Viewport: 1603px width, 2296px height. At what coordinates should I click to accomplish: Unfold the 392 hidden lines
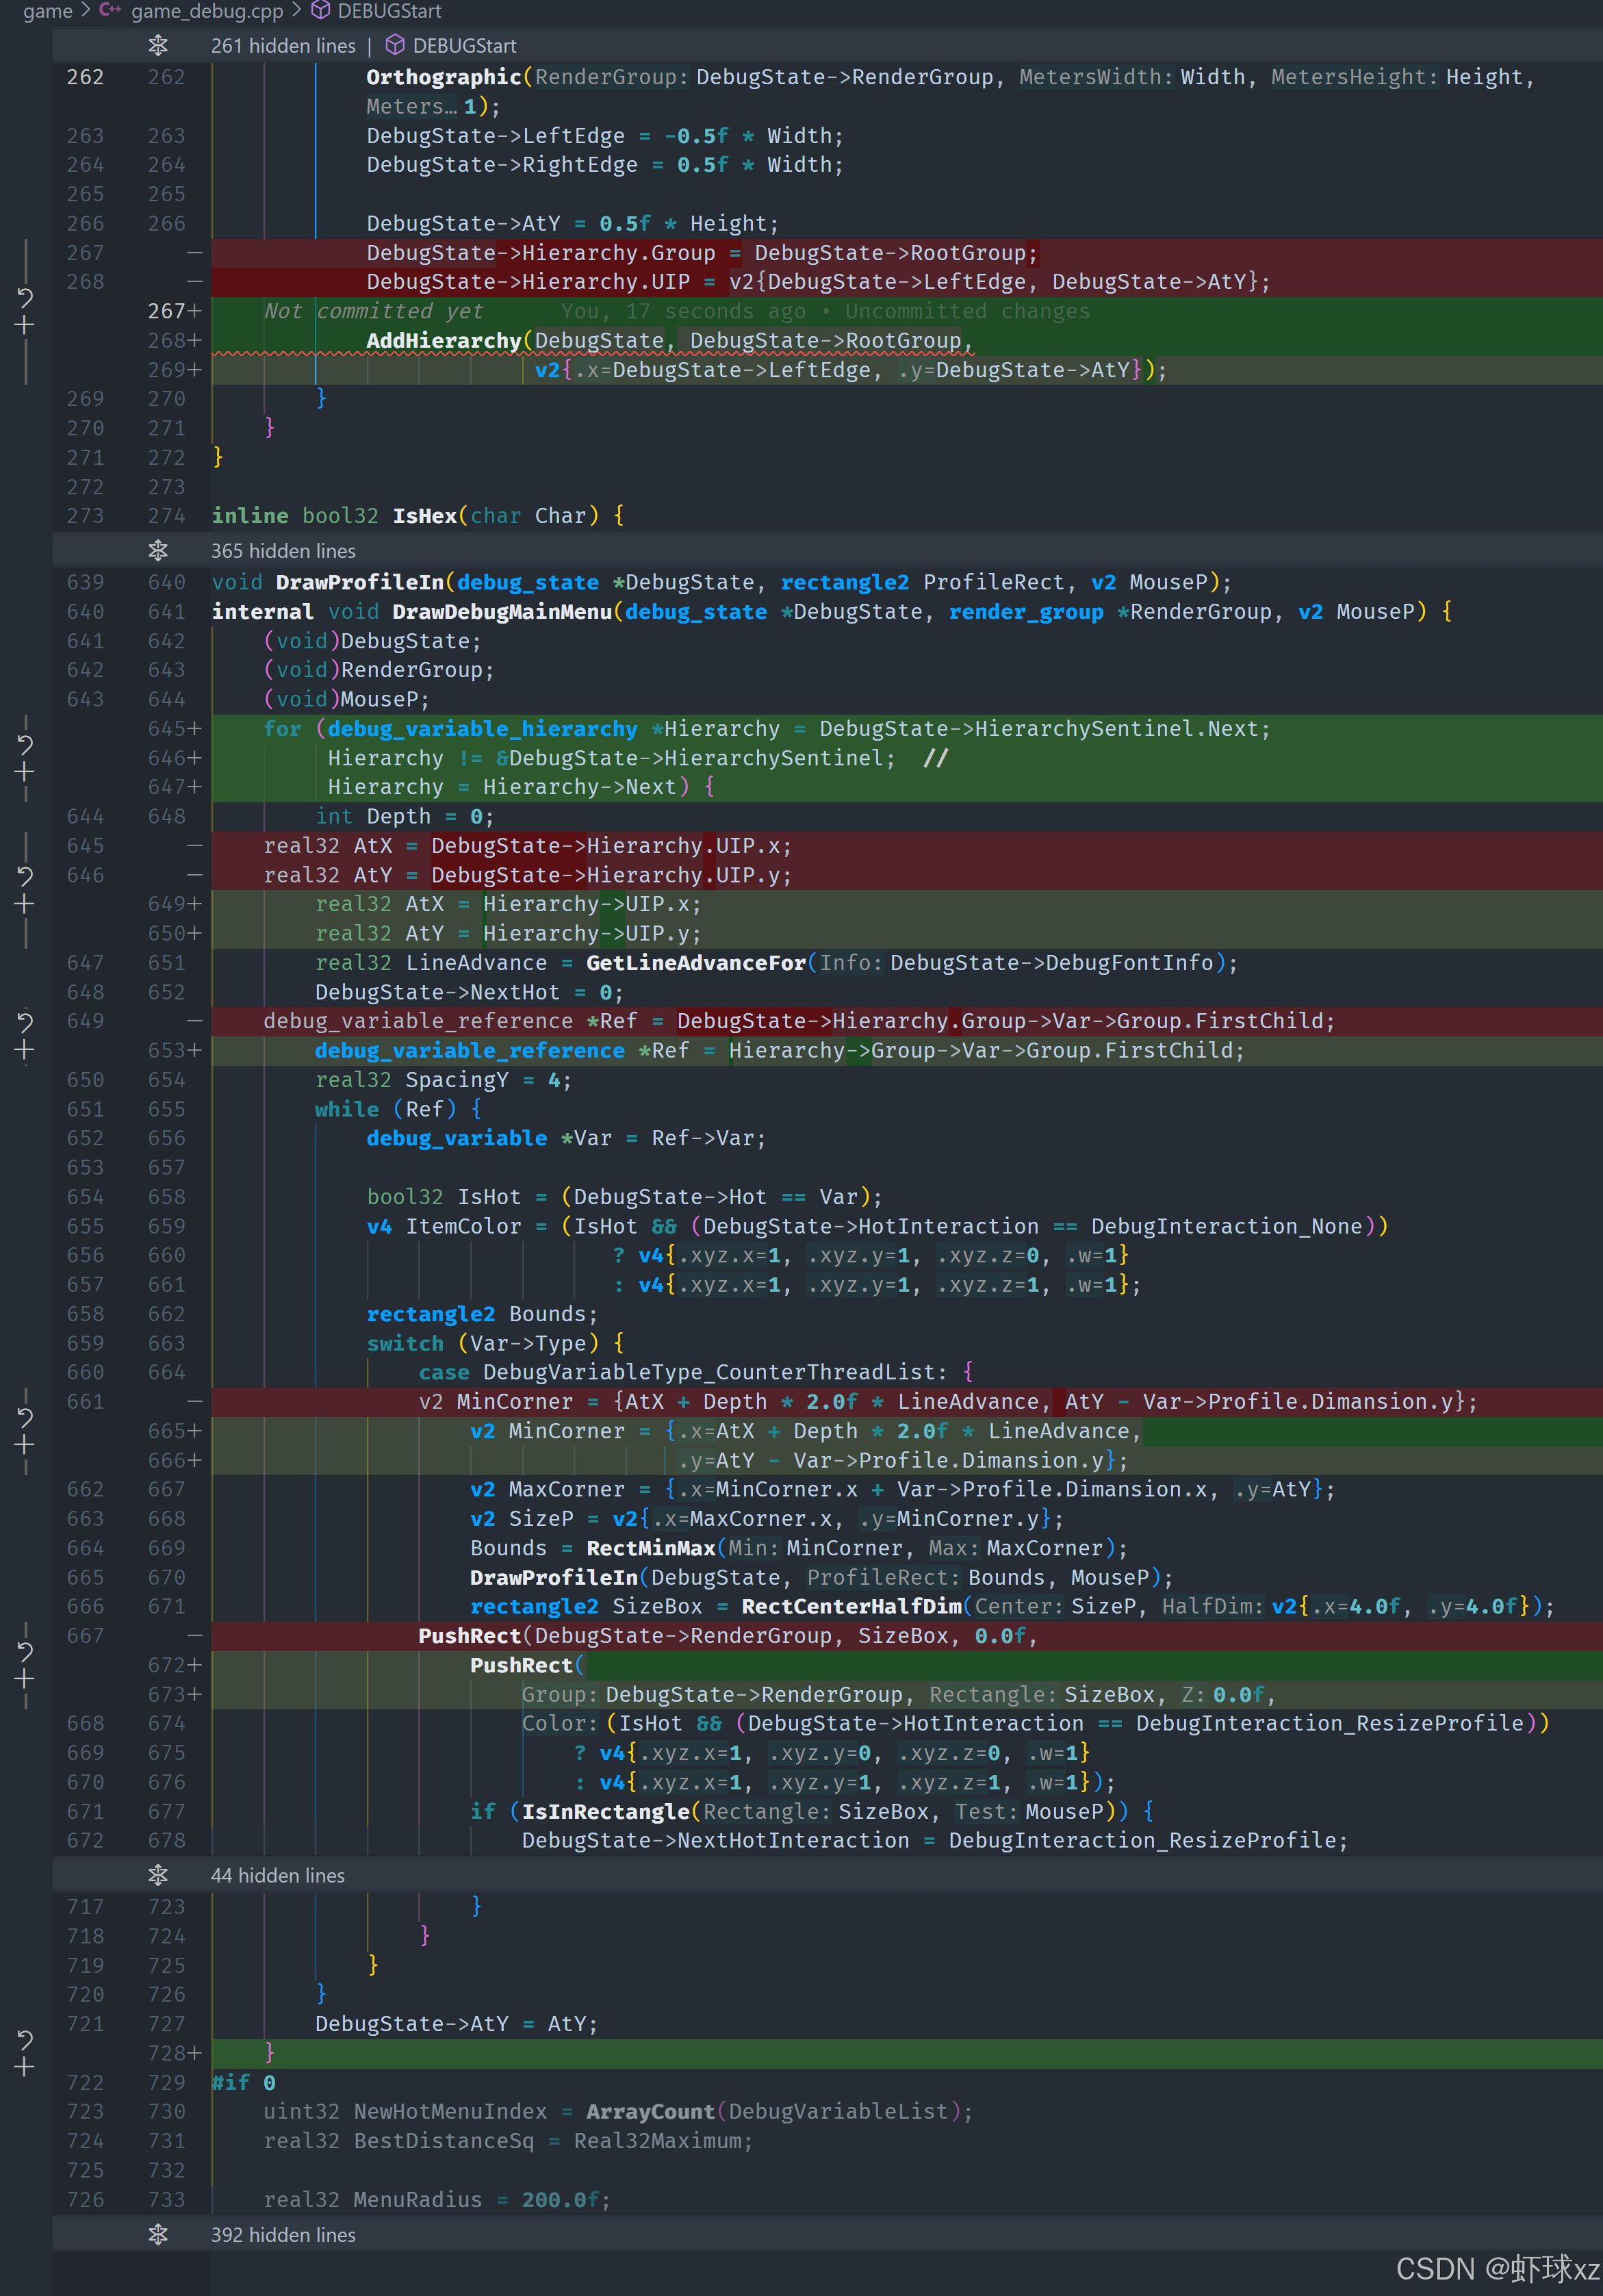158,2235
